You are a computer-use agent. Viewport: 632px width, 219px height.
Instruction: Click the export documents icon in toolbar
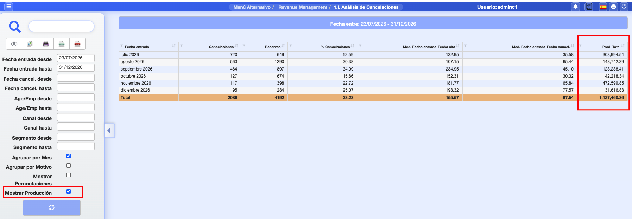point(30,44)
